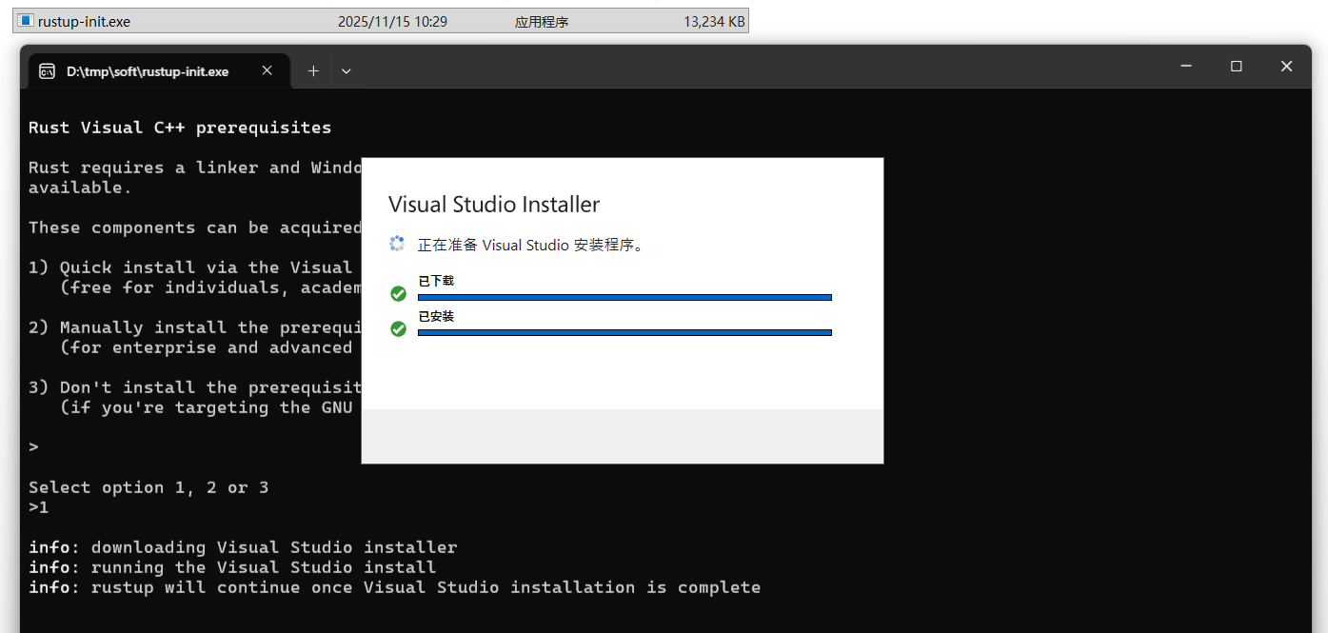The height and width of the screenshot is (633, 1328).
Task: Minimize the terminal window
Action: [x=1186, y=67]
